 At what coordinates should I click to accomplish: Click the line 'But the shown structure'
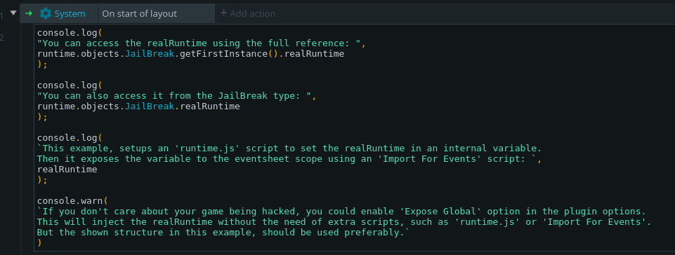(223, 232)
